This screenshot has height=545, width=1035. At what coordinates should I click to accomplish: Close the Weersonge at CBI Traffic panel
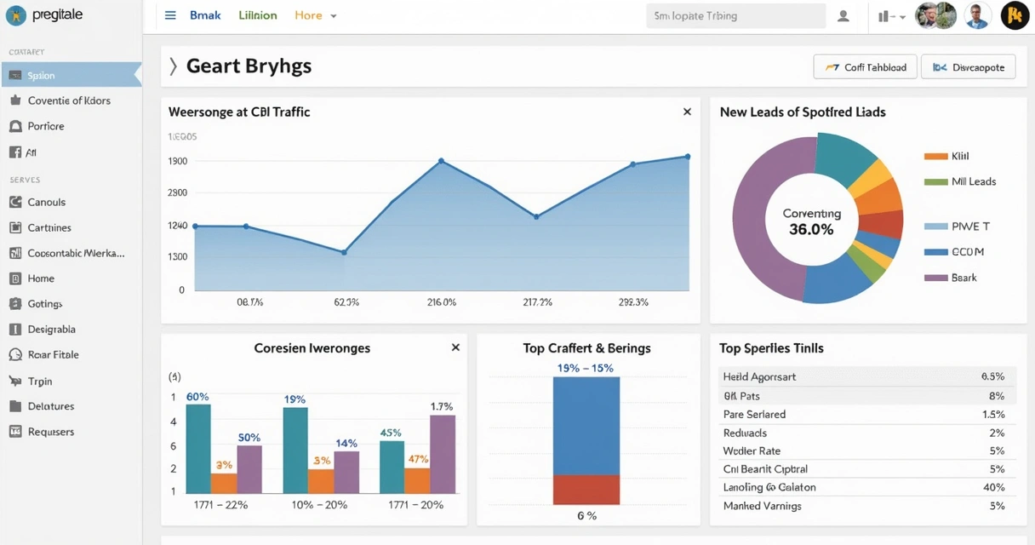click(687, 112)
